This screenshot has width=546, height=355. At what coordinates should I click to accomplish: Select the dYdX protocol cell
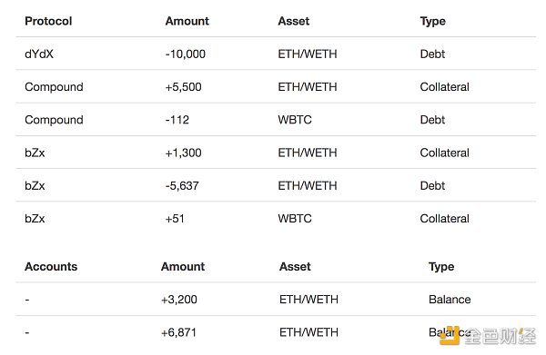tap(39, 54)
